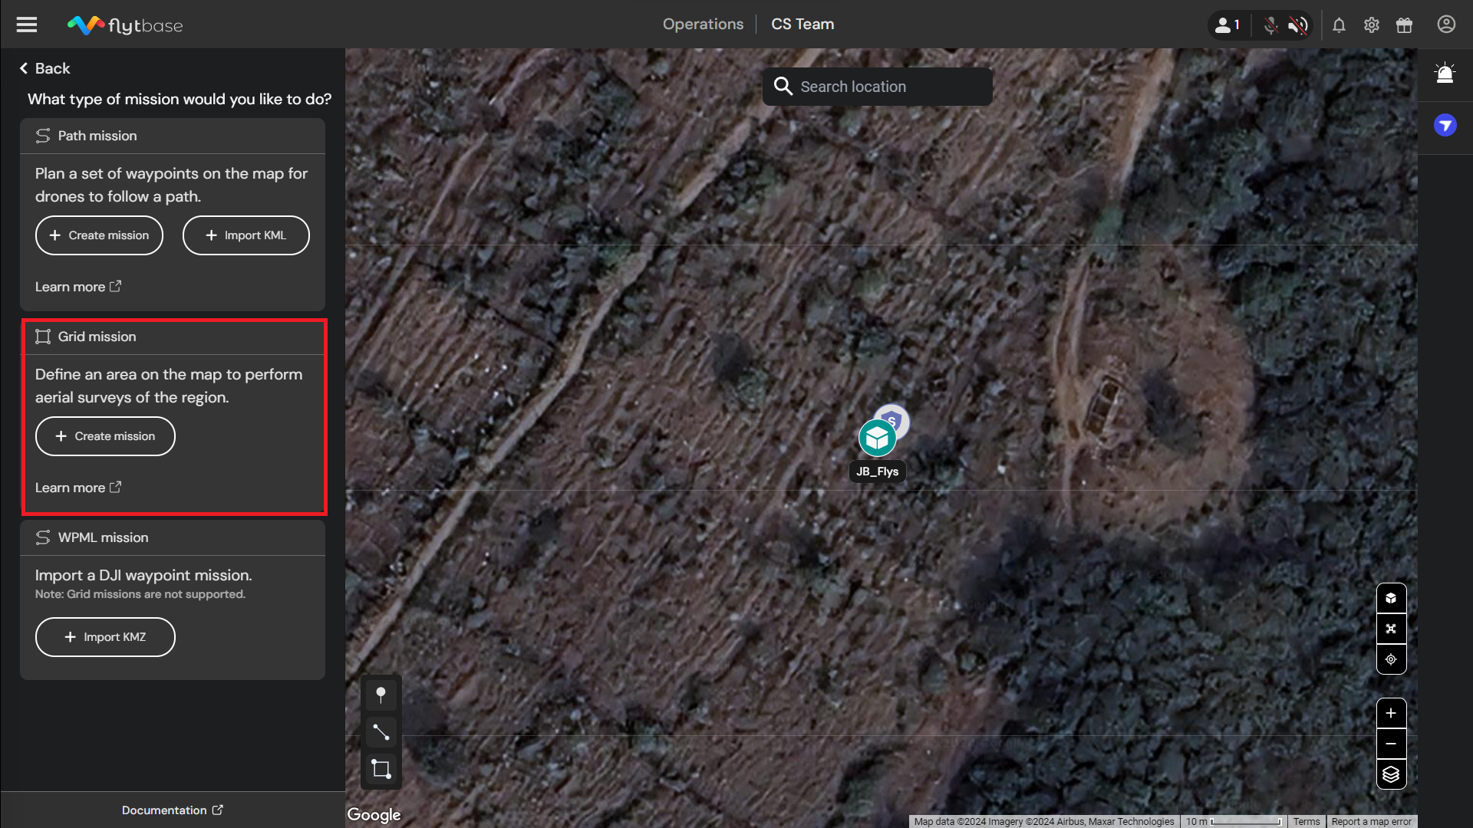This screenshot has height=828, width=1473.
Task: Create a Grid mission
Action: (105, 436)
